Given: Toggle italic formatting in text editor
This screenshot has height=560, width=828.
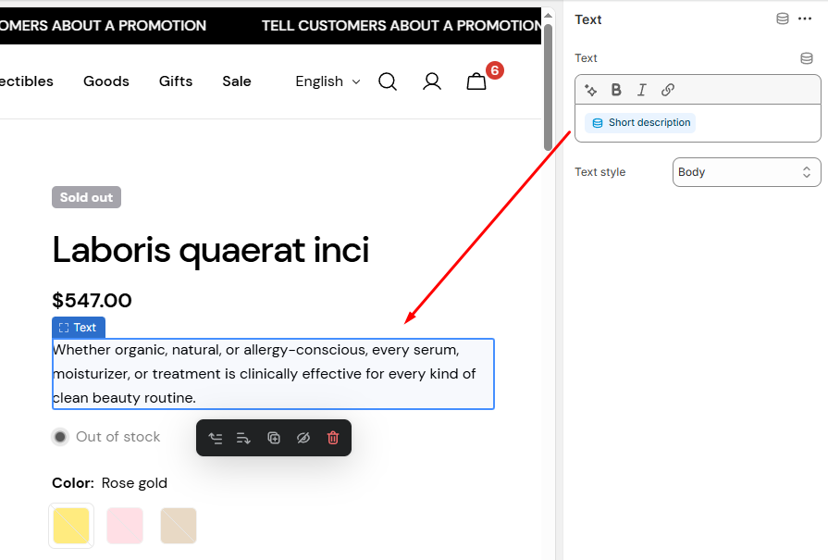Looking at the screenshot, I should 642,91.
